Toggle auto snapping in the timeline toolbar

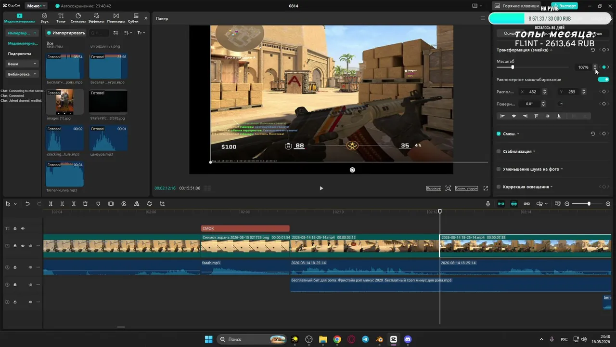(x=514, y=204)
